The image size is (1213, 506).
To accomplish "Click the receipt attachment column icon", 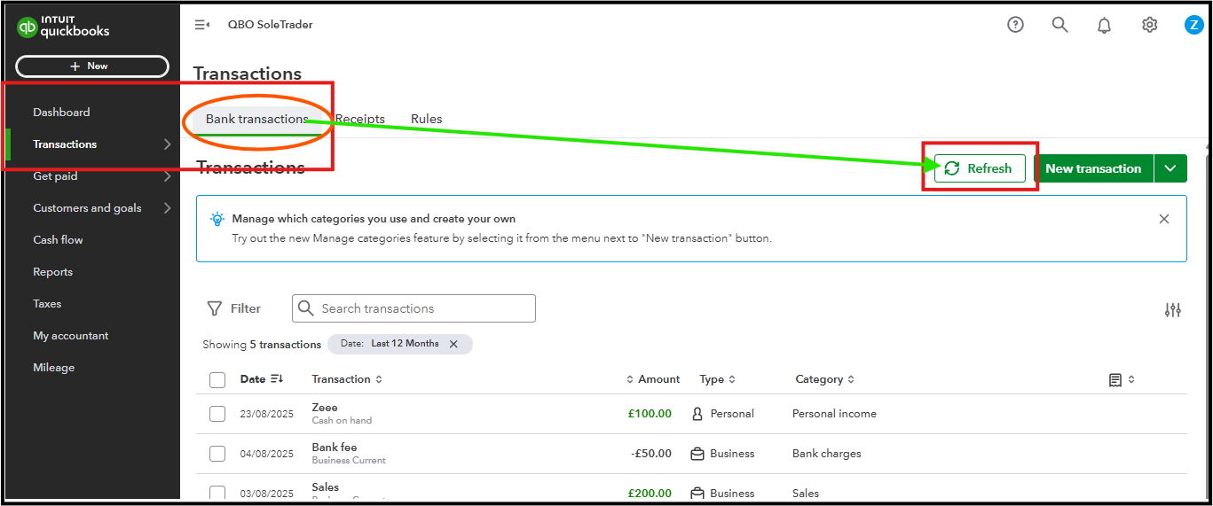I will (x=1115, y=379).
